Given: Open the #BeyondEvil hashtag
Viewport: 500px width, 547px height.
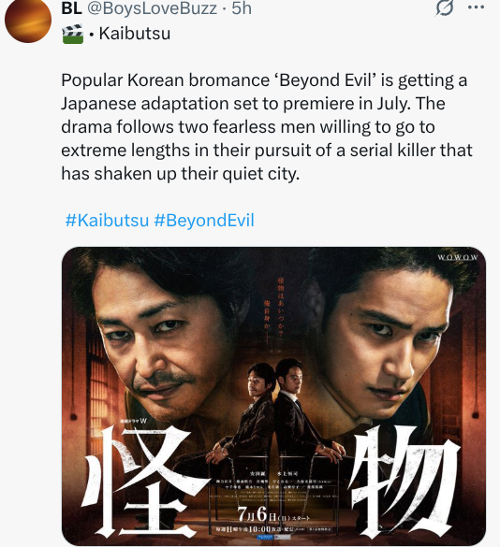Looking at the screenshot, I should tap(204, 221).
